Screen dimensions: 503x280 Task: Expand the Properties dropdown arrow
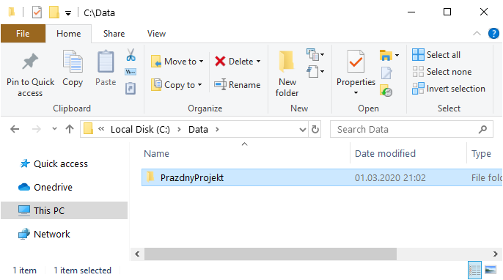coord(356,92)
